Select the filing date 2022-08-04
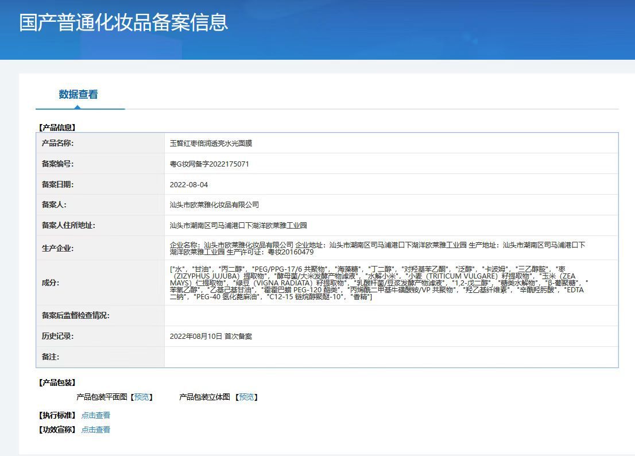 (189, 185)
